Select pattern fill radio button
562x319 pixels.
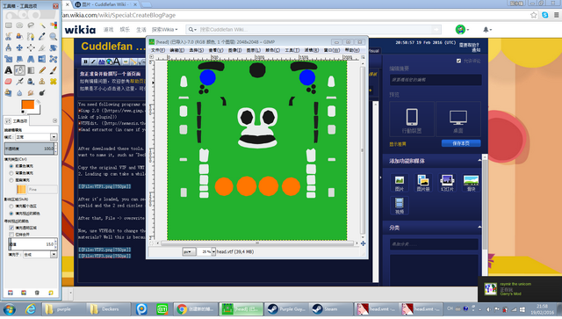(x=11, y=180)
